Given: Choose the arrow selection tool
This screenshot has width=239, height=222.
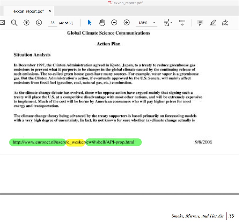Looking at the screenshot, I should click(89, 23).
